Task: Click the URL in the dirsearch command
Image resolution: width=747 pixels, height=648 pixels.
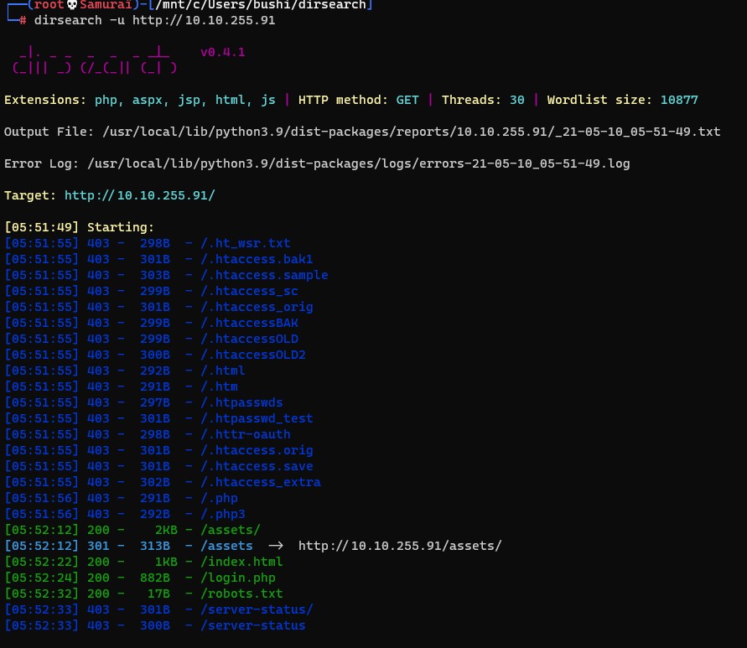Action: tap(197, 20)
